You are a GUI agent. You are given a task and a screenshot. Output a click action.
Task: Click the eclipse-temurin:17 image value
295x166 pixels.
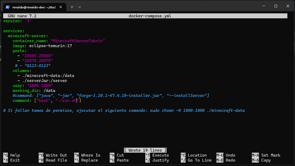coord(51,46)
